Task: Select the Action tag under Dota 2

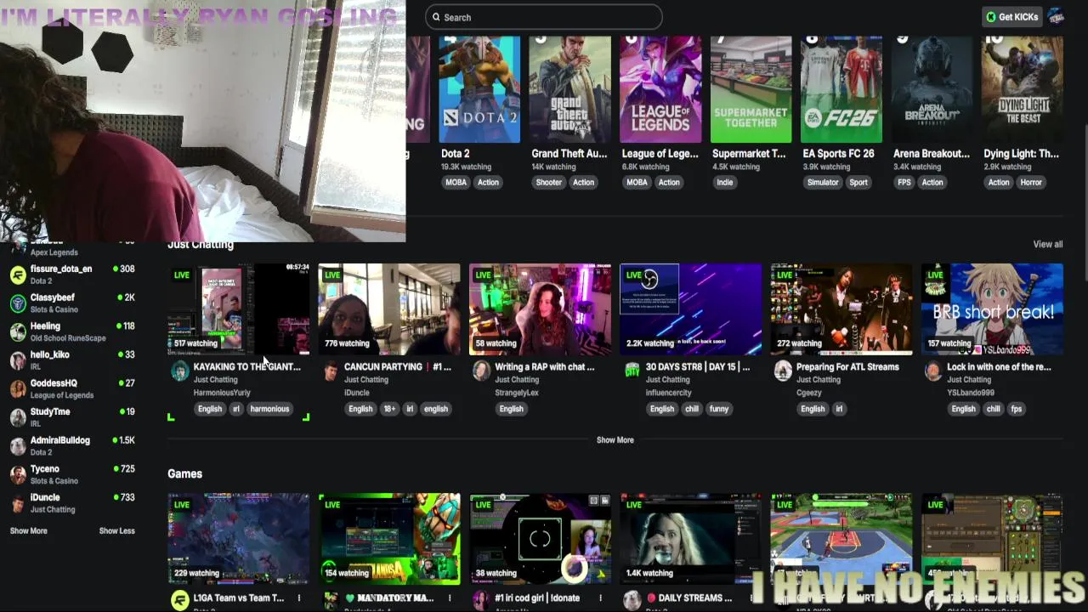Action: point(488,182)
